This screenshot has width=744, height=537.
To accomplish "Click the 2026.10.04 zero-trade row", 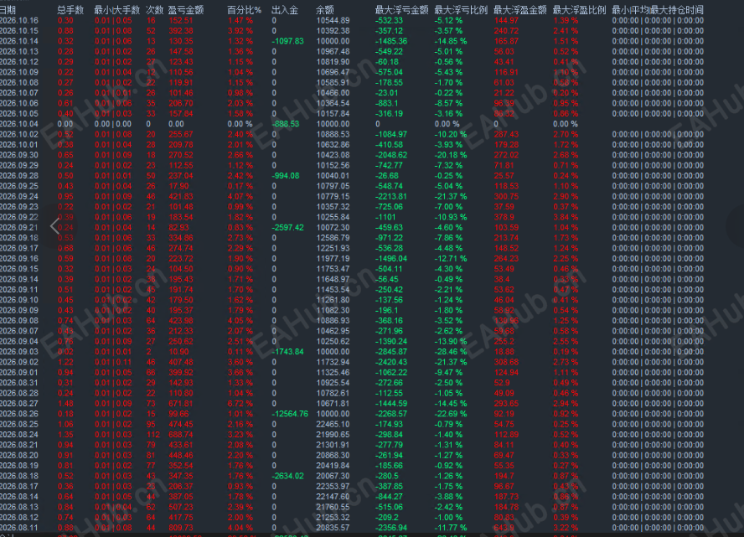I will [352, 124].
